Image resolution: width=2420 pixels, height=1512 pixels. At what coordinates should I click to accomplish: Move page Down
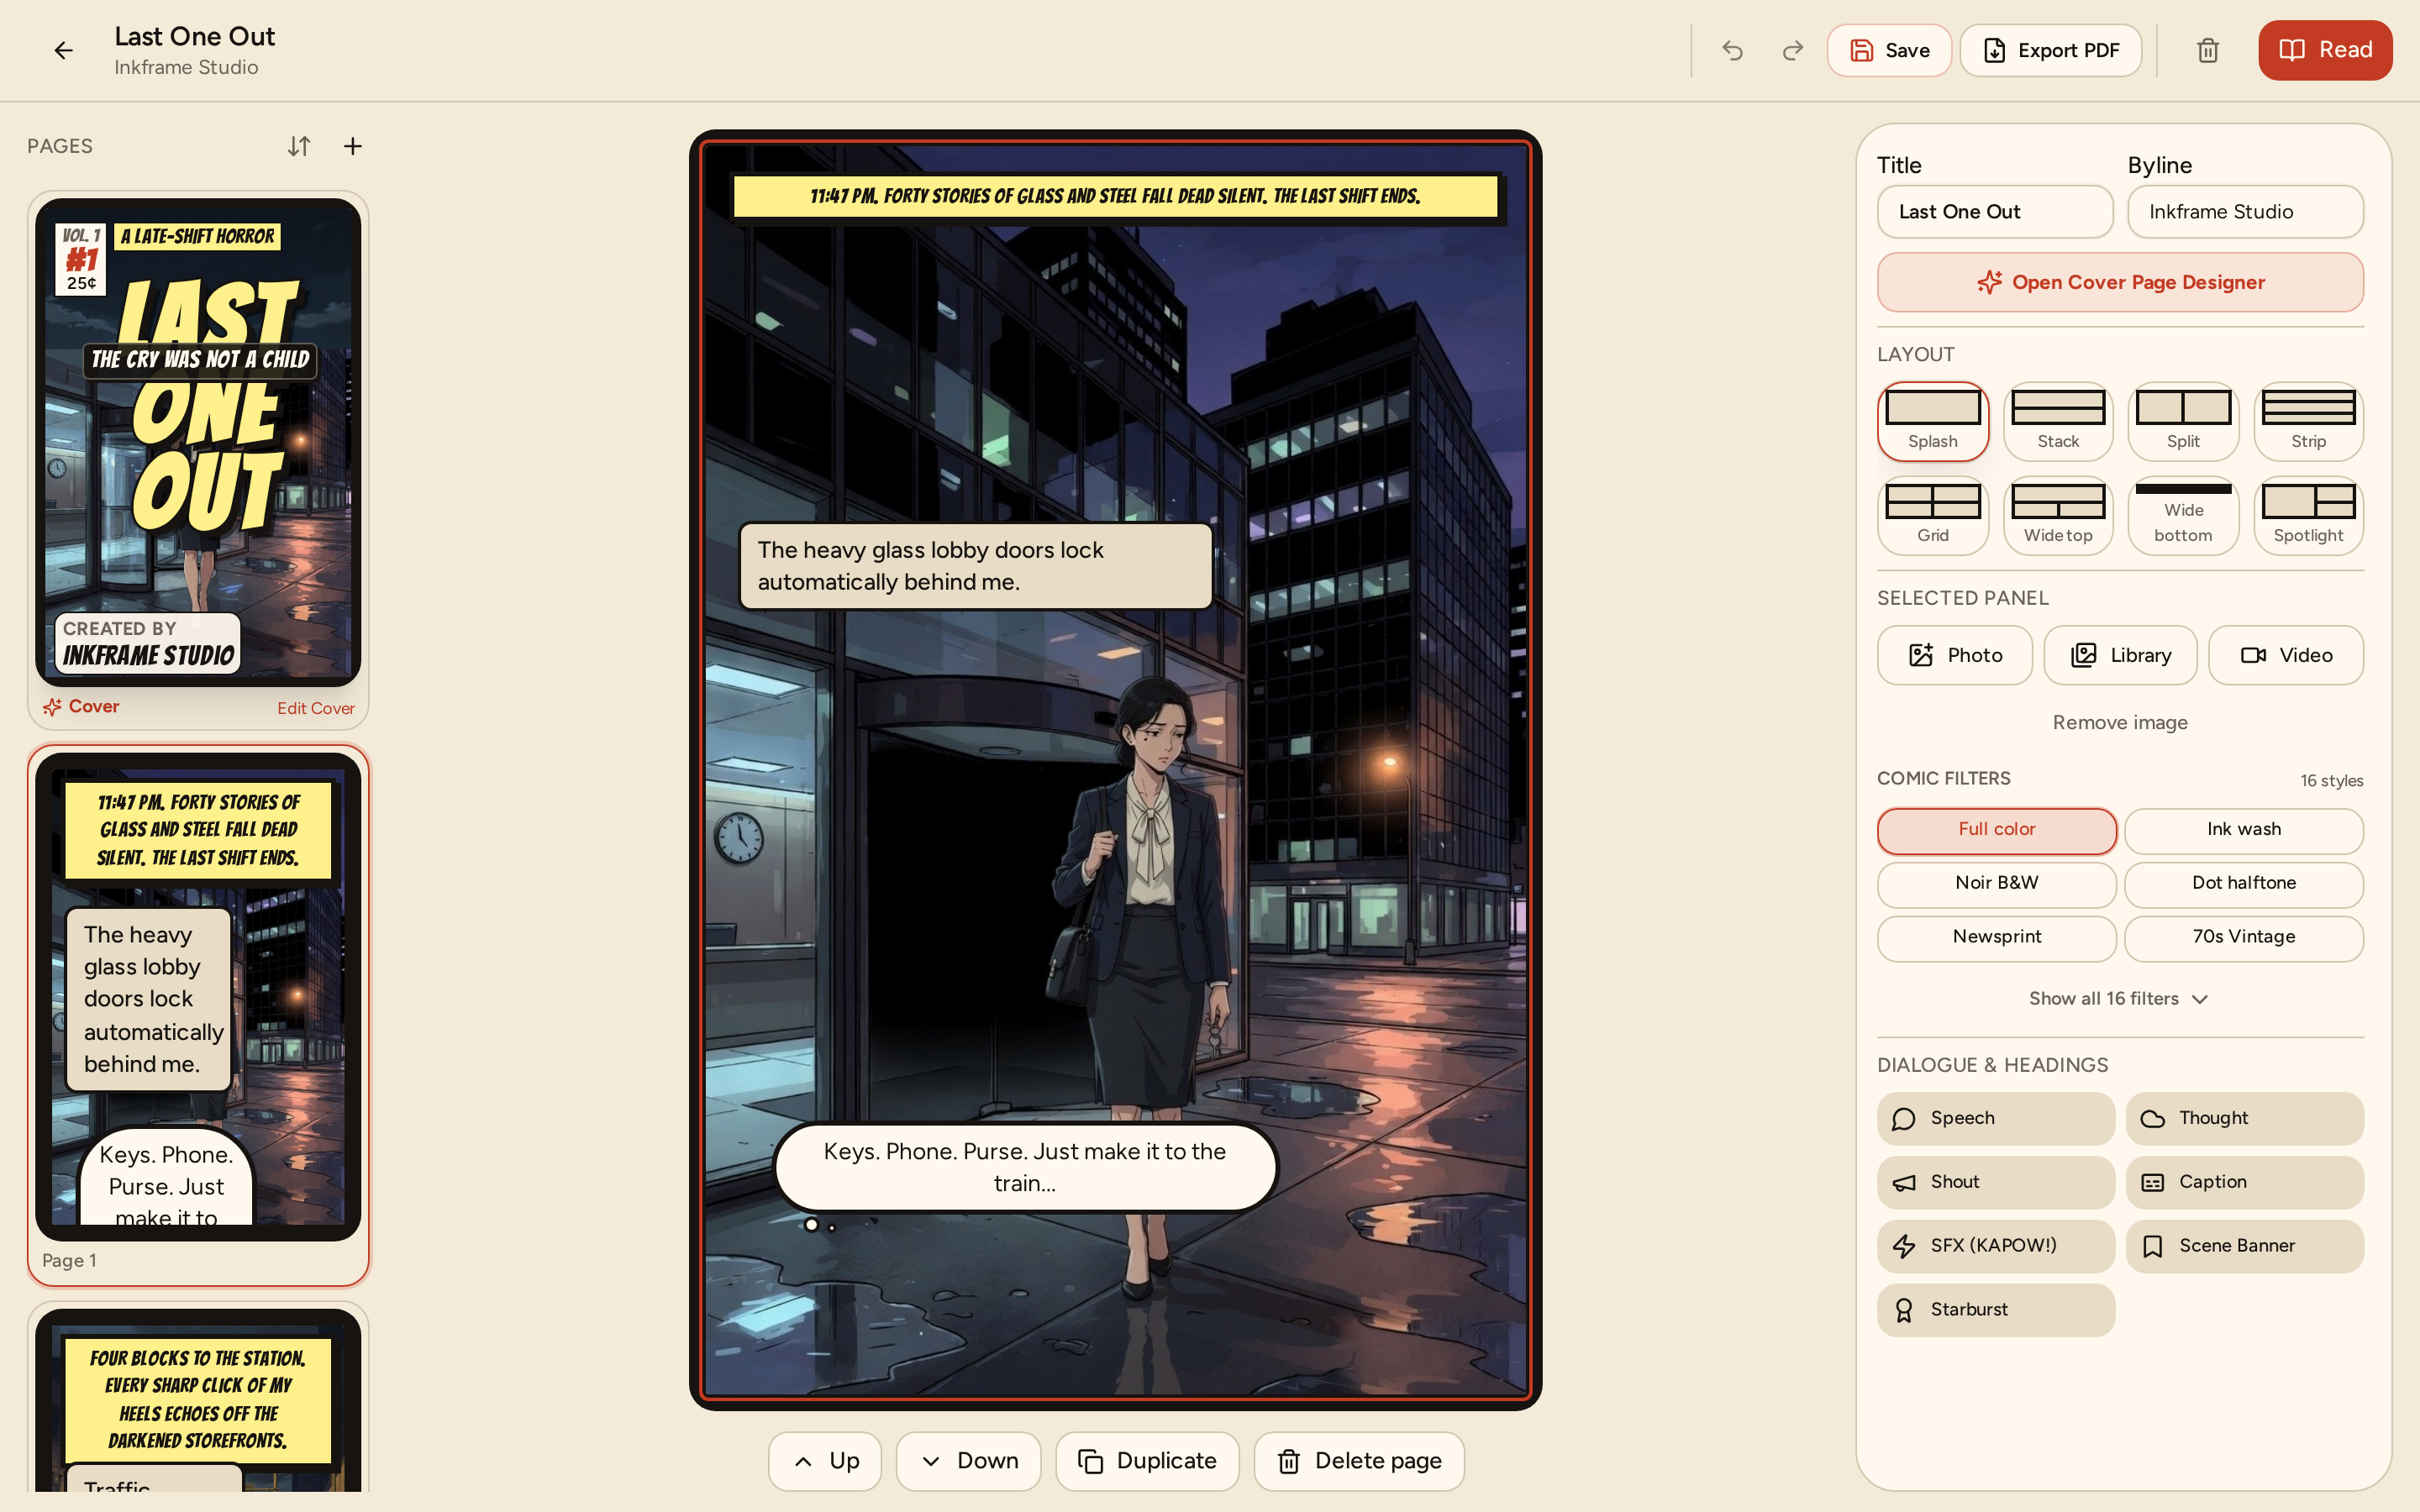[968, 1462]
